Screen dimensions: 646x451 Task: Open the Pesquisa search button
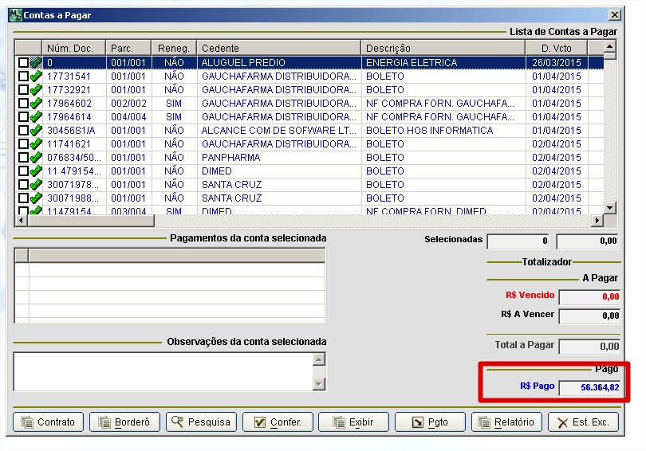[201, 422]
